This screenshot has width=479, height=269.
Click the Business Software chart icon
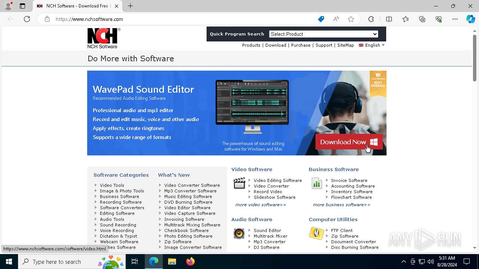pyautogui.click(x=317, y=183)
